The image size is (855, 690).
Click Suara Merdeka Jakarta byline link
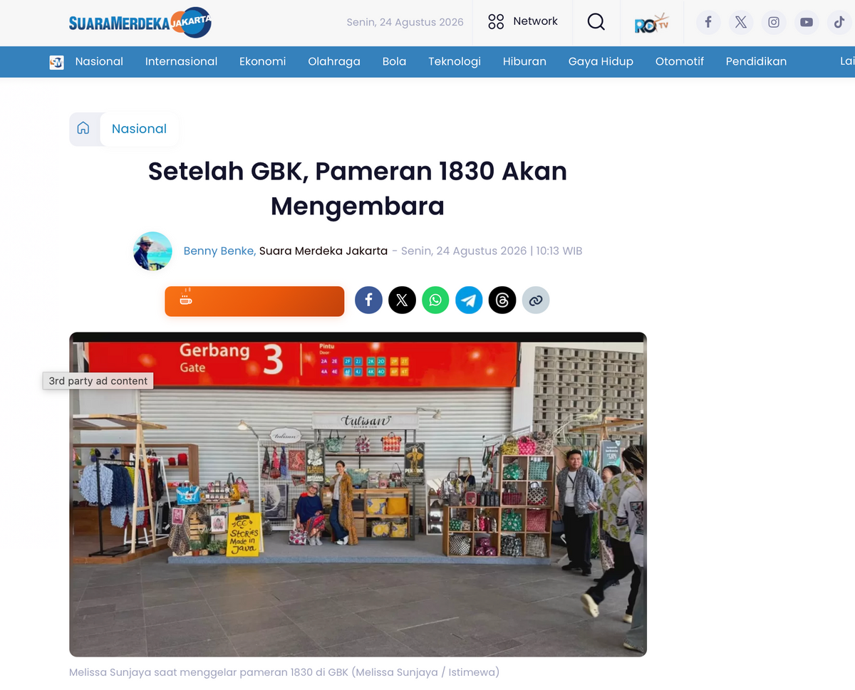point(323,251)
